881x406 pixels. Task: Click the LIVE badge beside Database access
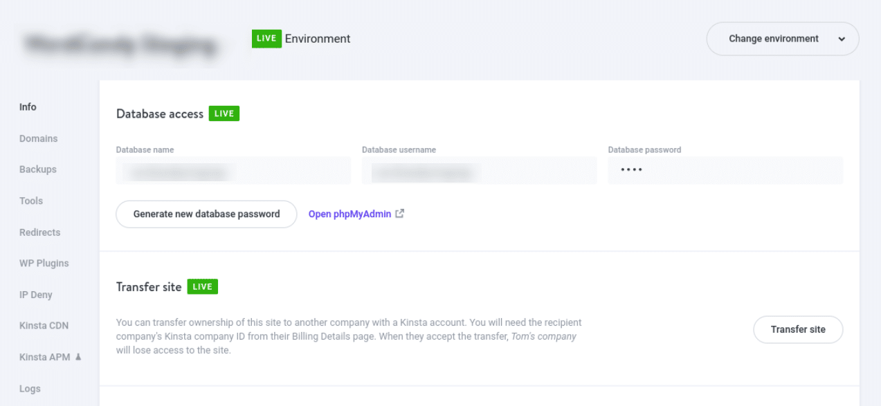224,113
